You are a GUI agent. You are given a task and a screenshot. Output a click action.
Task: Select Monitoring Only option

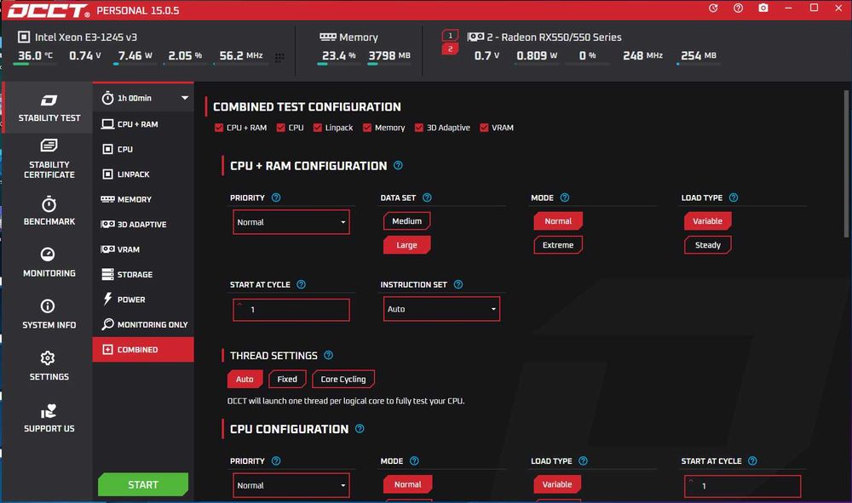143,324
